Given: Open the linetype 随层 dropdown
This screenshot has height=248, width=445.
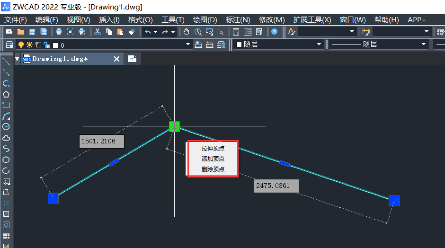Looking at the screenshot, I should click(x=424, y=44).
